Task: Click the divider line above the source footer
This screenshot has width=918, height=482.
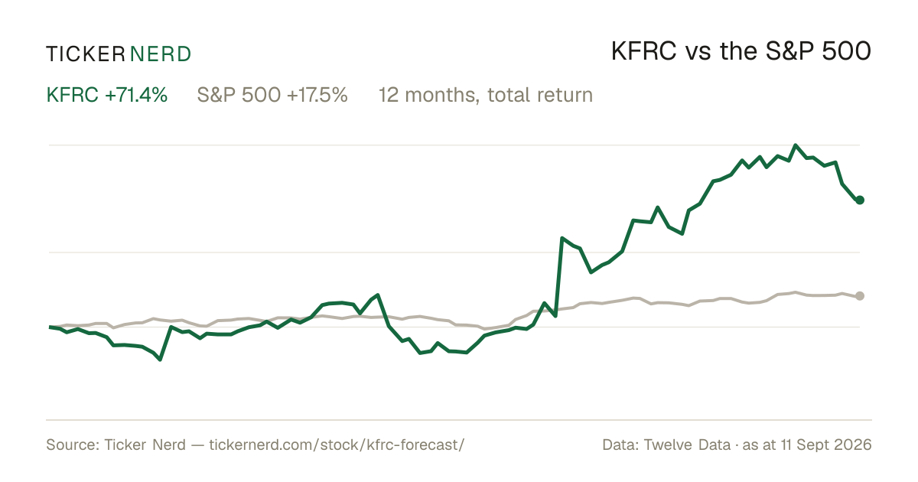Action: pyautogui.click(x=459, y=419)
